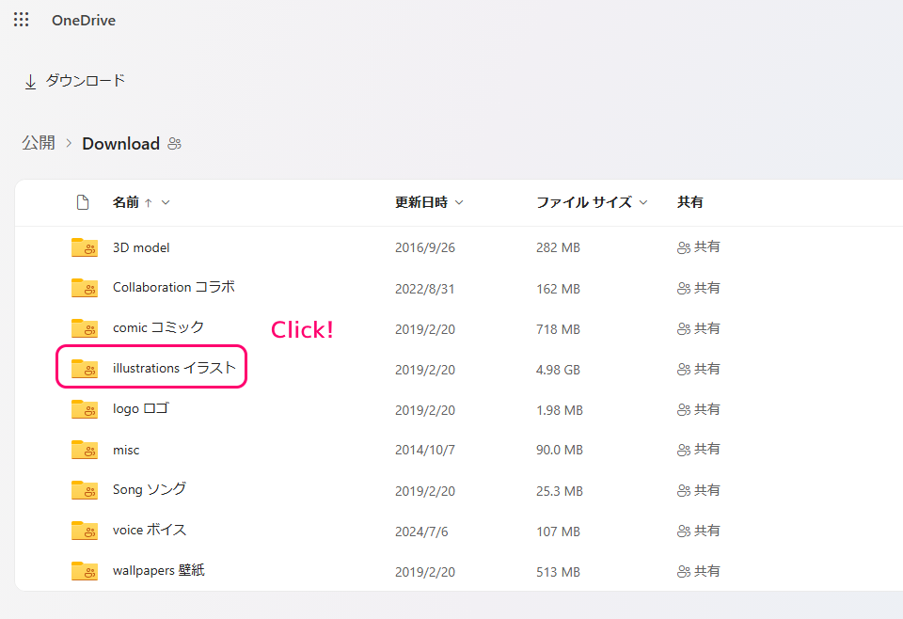Screen dimensions: 903x619
Task: Click 共有 status in 3D model row
Action: point(699,247)
